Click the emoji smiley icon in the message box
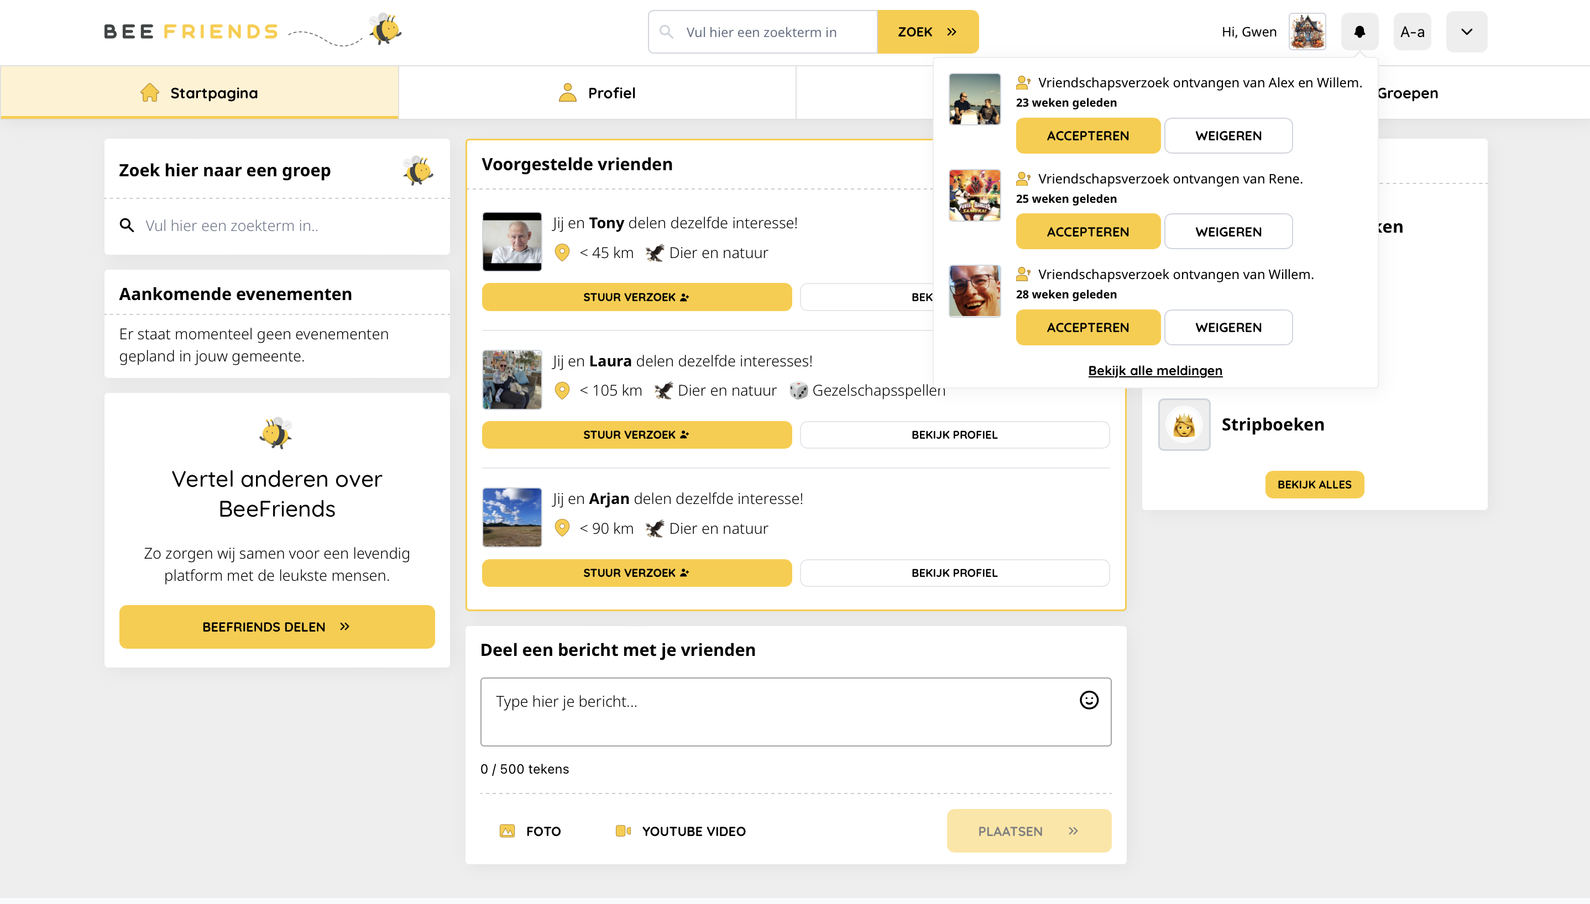 coord(1088,700)
